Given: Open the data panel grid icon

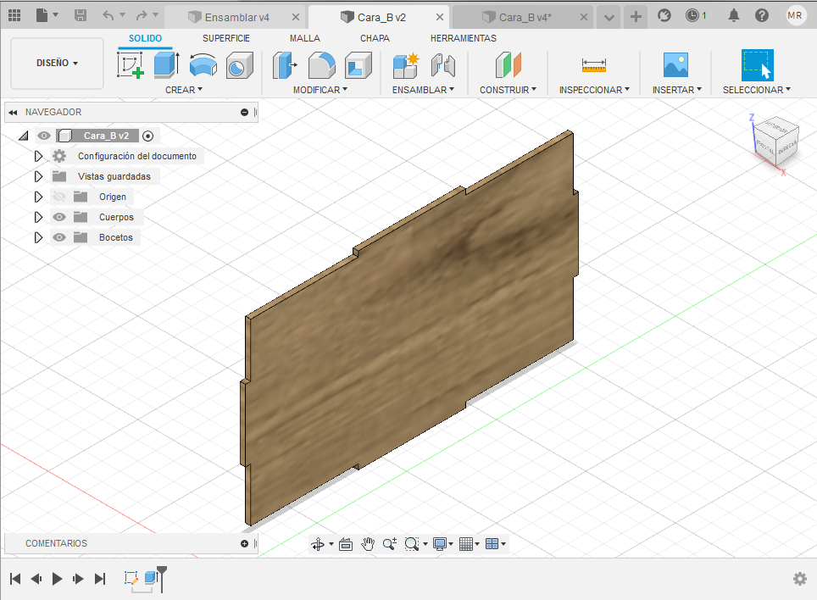Looking at the screenshot, I should (14, 15).
